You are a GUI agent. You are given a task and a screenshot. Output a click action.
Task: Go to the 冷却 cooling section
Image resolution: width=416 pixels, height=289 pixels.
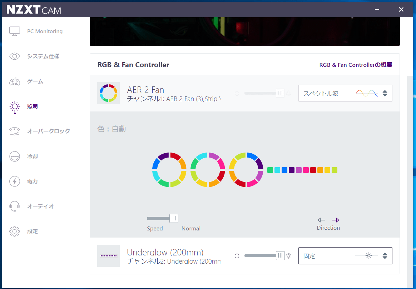point(33,156)
